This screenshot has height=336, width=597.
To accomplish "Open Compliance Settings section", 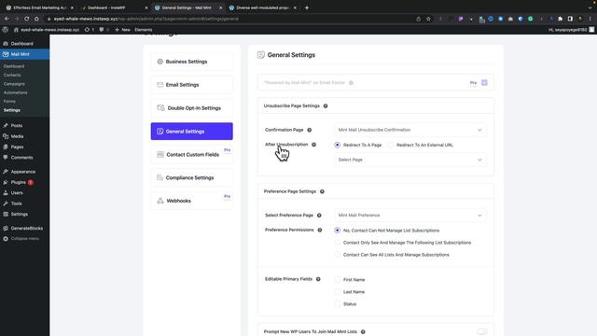I will pos(191,177).
